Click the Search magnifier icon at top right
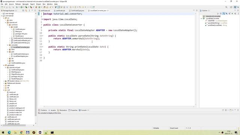This screenshot has width=240, height=135. tap(226, 7)
